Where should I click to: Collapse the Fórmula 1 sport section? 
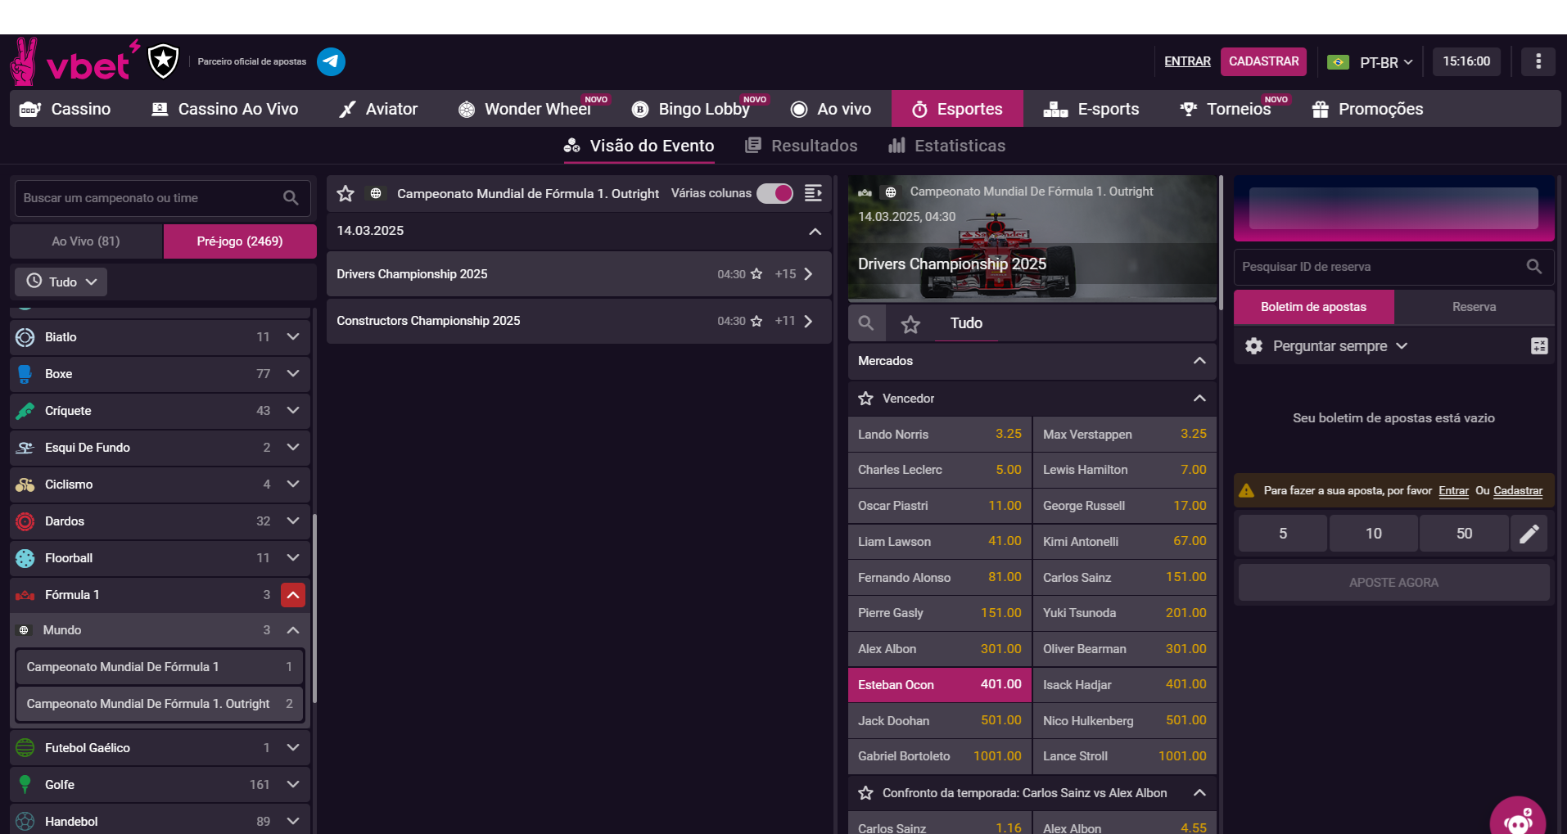293,595
